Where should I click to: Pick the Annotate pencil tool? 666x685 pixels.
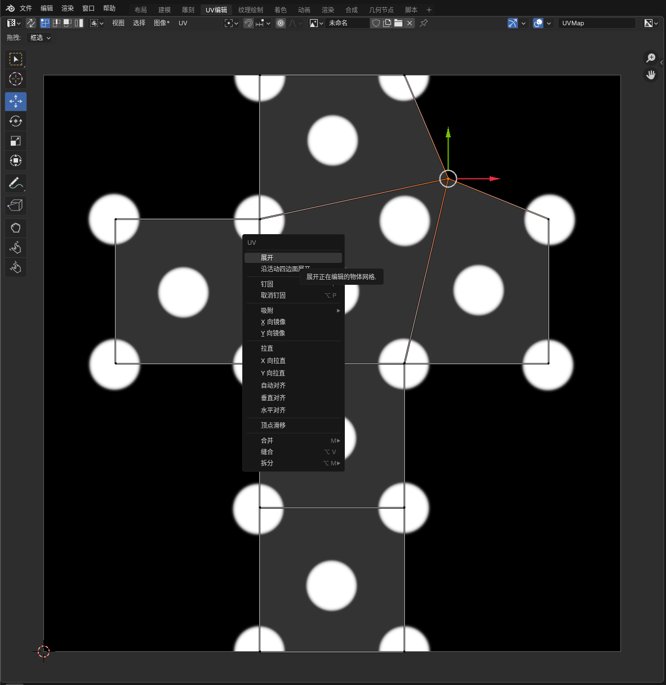click(16, 183)
